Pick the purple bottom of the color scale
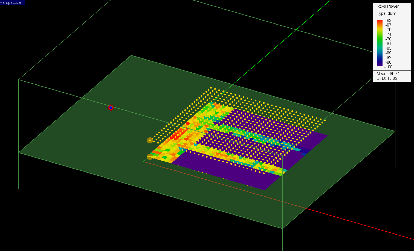This screenshot has width=414, height=251. pyautogui.click(x=380, y=65)
